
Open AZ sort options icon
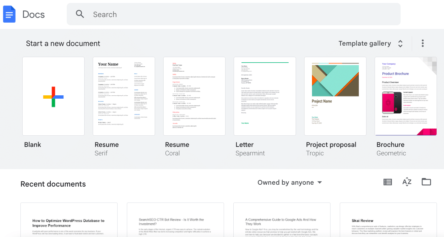407,182
